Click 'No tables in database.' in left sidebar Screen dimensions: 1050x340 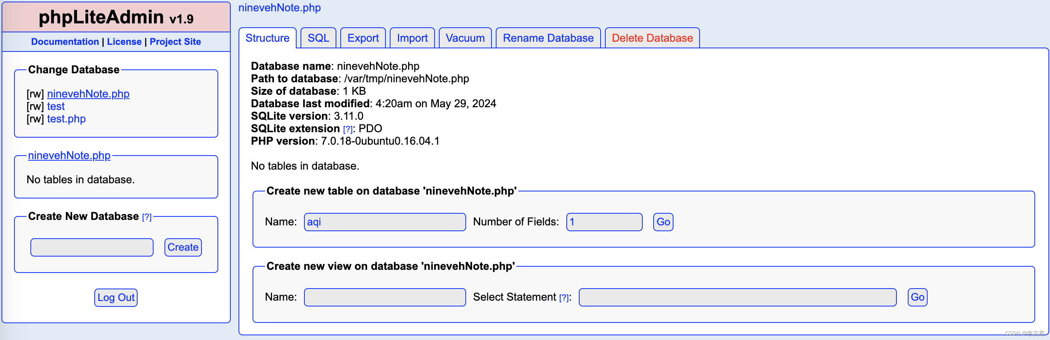pos(81,180)
